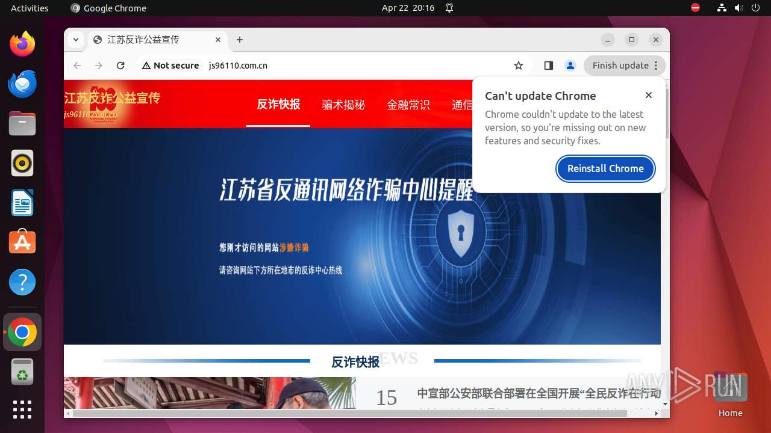Click the Chrome back arrow
This screenshot has height=433, width=771.
77,66
